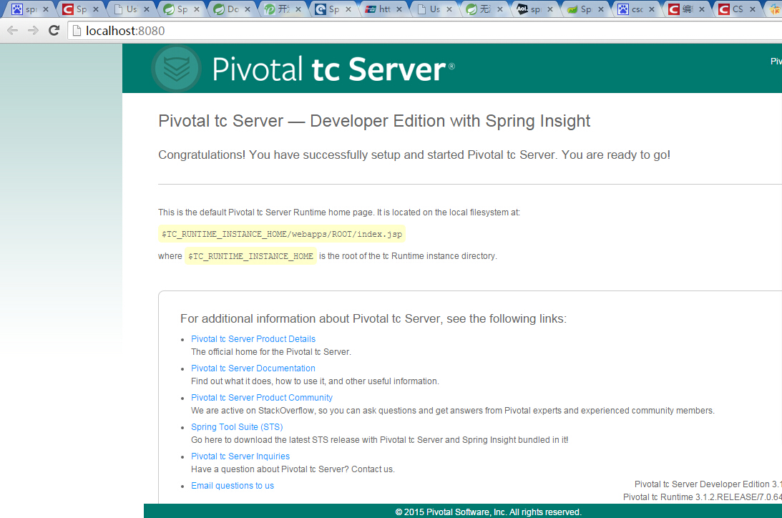Close the Baidu 'csc' tab

pyautogui.click(x=651, y=9)
